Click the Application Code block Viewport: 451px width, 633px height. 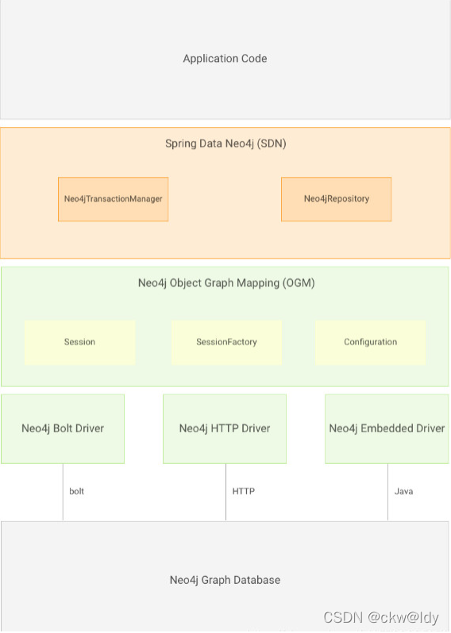tap(225, 59)
